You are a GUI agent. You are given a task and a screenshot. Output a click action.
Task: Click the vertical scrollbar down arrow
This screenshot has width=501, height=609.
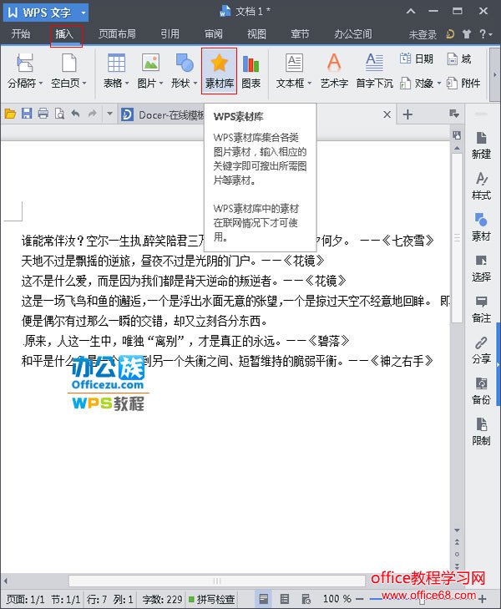457,530
